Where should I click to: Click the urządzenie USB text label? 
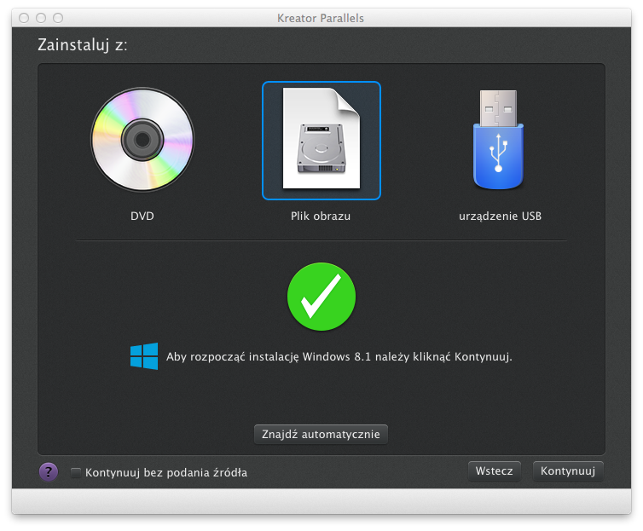(x=500, y=216)
